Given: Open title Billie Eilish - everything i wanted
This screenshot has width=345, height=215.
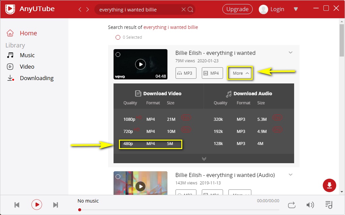Looking at the screenshot, I should [215, 53].
